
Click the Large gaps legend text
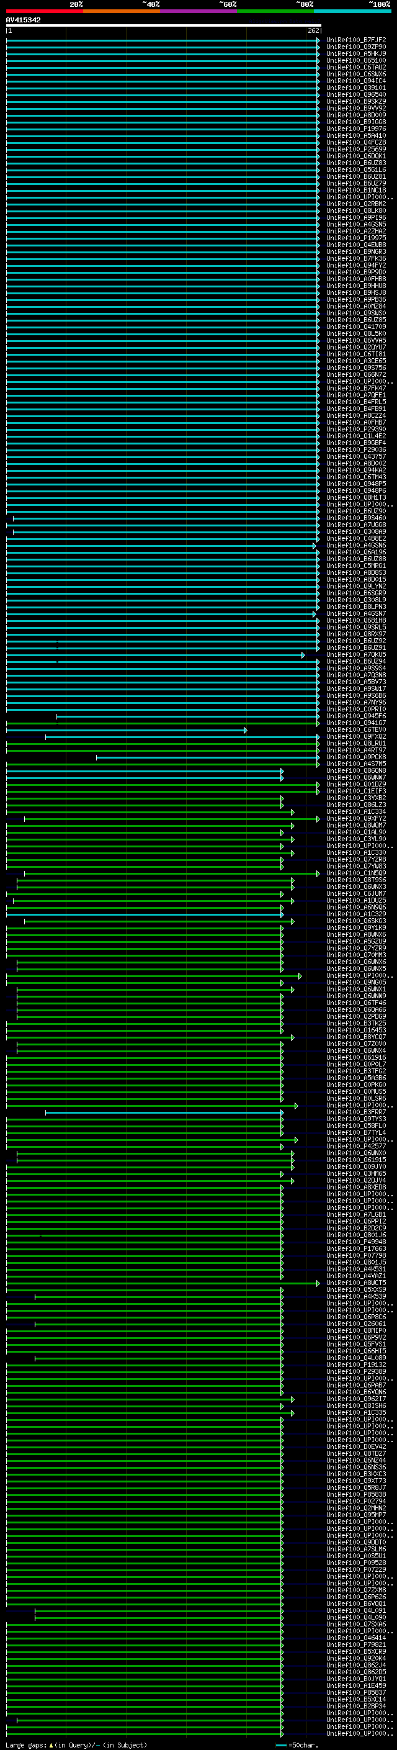pyautogui.click(x=76, y=1744)
